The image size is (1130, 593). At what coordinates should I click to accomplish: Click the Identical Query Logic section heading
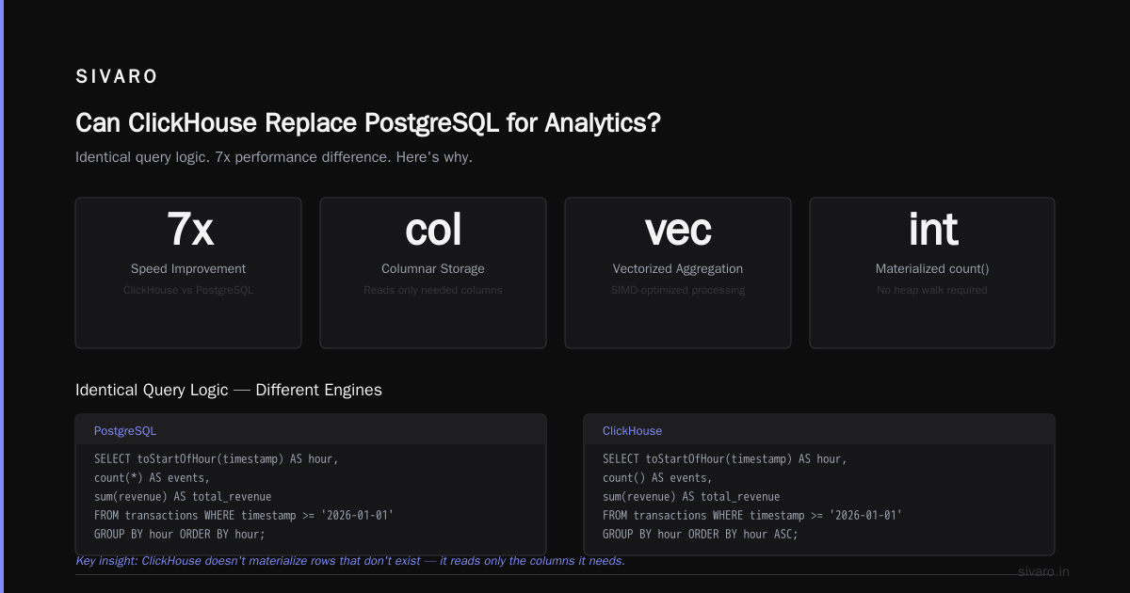point(229,390)
